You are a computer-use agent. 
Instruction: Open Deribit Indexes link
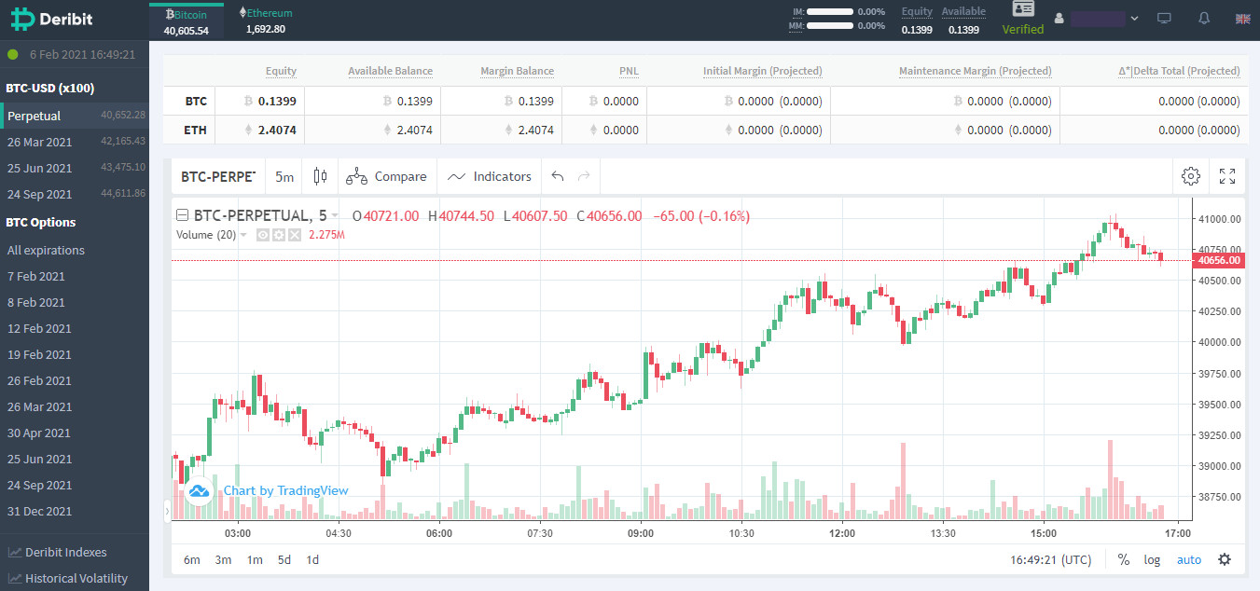[65, 552]
